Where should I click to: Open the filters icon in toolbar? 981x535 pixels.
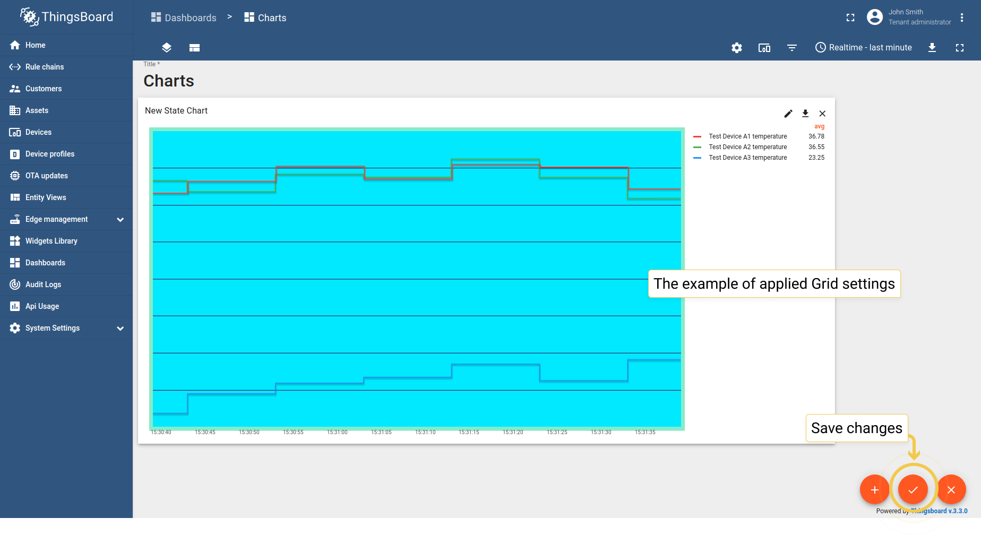click(792, 48)
